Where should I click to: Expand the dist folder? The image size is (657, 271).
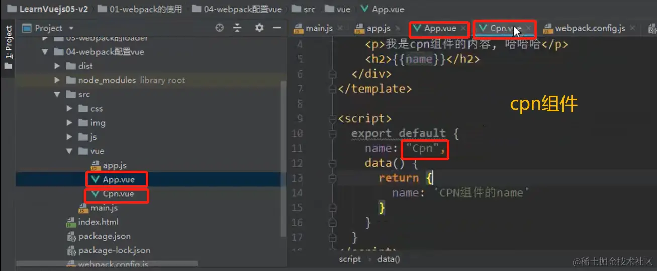[x=57, y=66]
